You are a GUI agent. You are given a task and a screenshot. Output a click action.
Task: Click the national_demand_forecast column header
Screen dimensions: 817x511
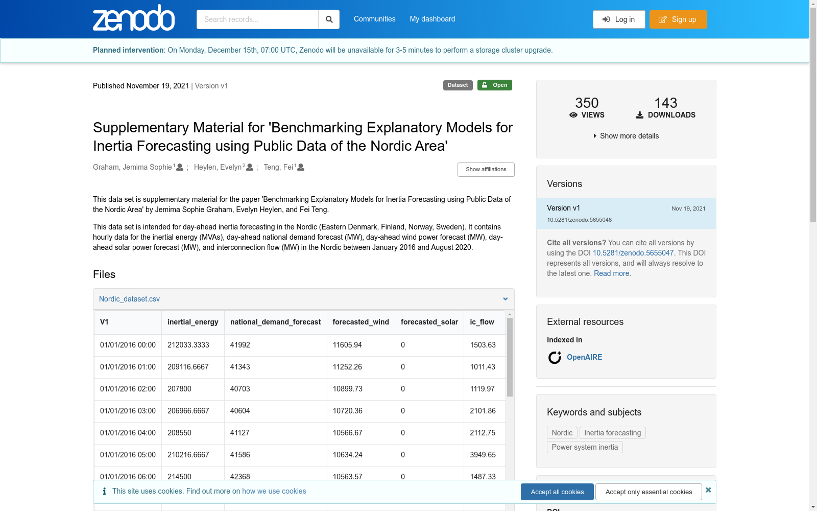[x=276, y=322]
